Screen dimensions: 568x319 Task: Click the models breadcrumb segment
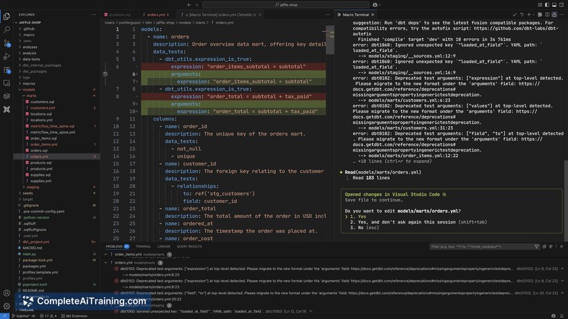[x=185, y=22]
